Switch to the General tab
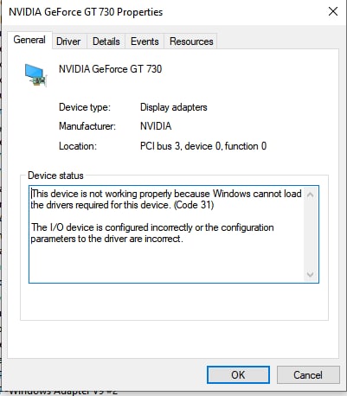 coord(29,40)
